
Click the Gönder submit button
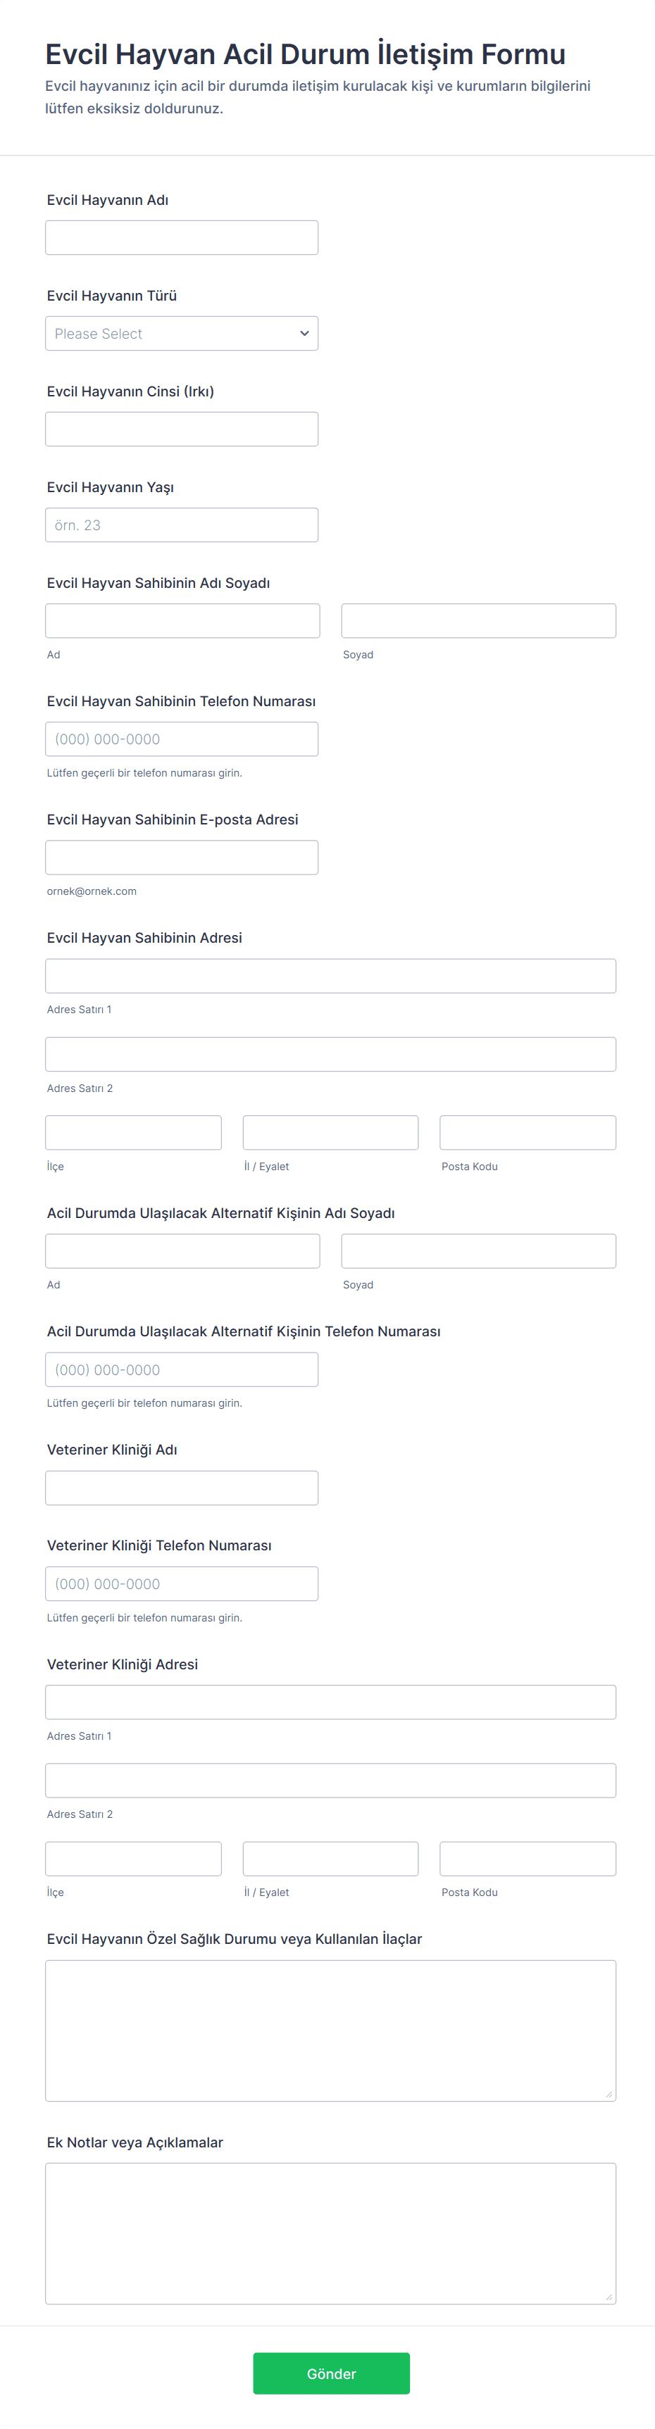[x=330, y=2373]
